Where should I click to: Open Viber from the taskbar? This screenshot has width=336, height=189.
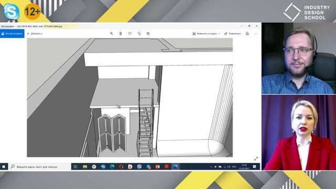click(139, 166)
